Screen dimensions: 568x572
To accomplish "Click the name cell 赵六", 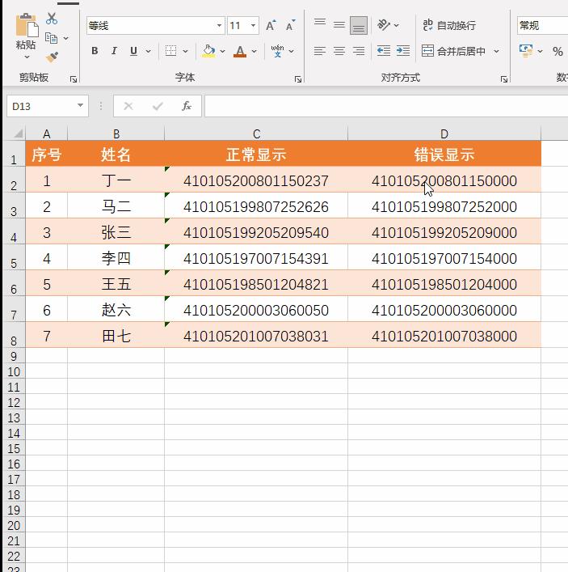I will pos(116,309).
